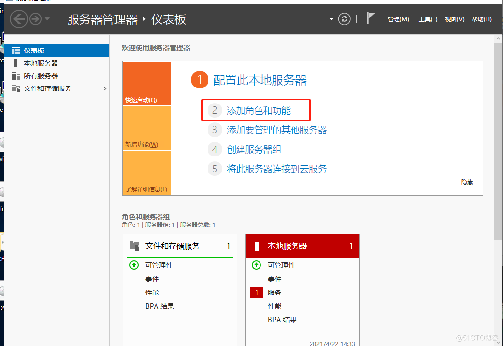Viewport: 503px width, 346px height.
Task: Click the server icon in 本地服务器 tile
Action: (257, 246)
